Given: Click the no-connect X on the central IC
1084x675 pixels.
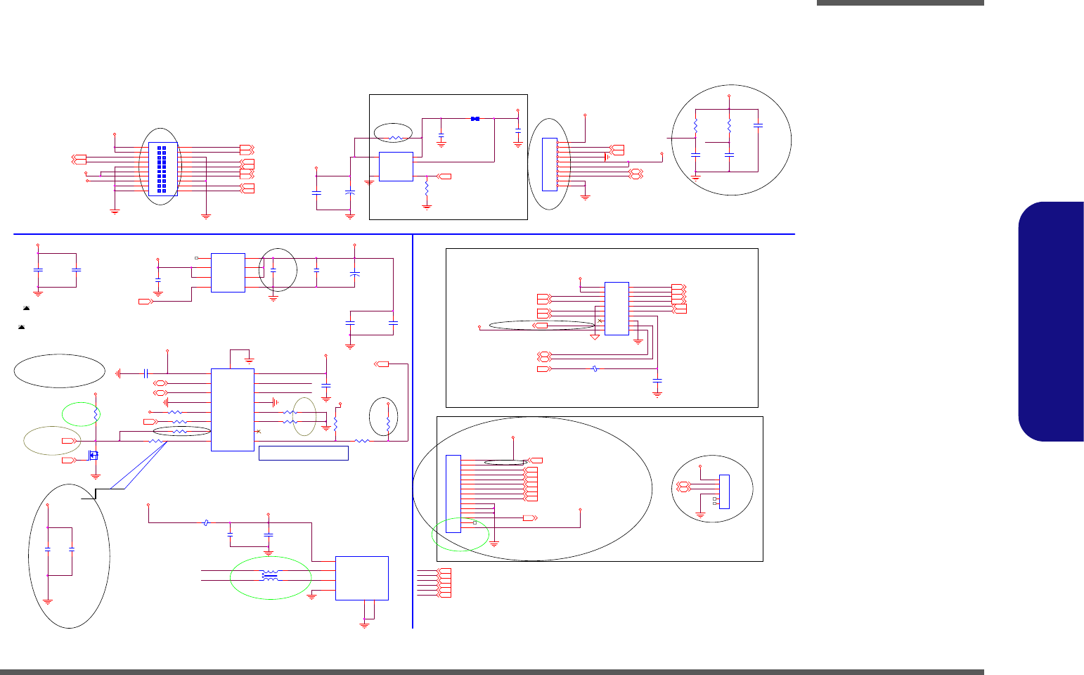Looking at the screenshot, I should point(259,431).
